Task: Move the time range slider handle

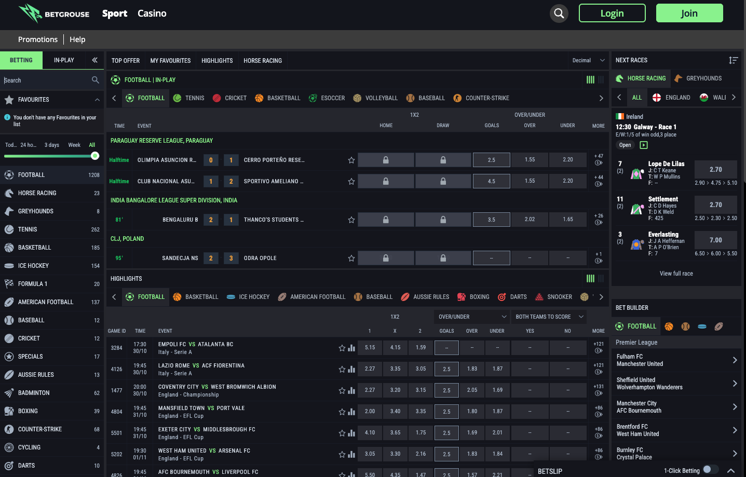Action: (95, 156)
